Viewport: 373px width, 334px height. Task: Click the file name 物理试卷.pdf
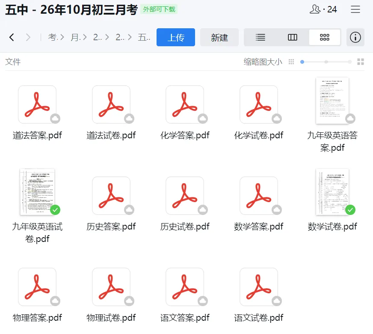[111, 318]
